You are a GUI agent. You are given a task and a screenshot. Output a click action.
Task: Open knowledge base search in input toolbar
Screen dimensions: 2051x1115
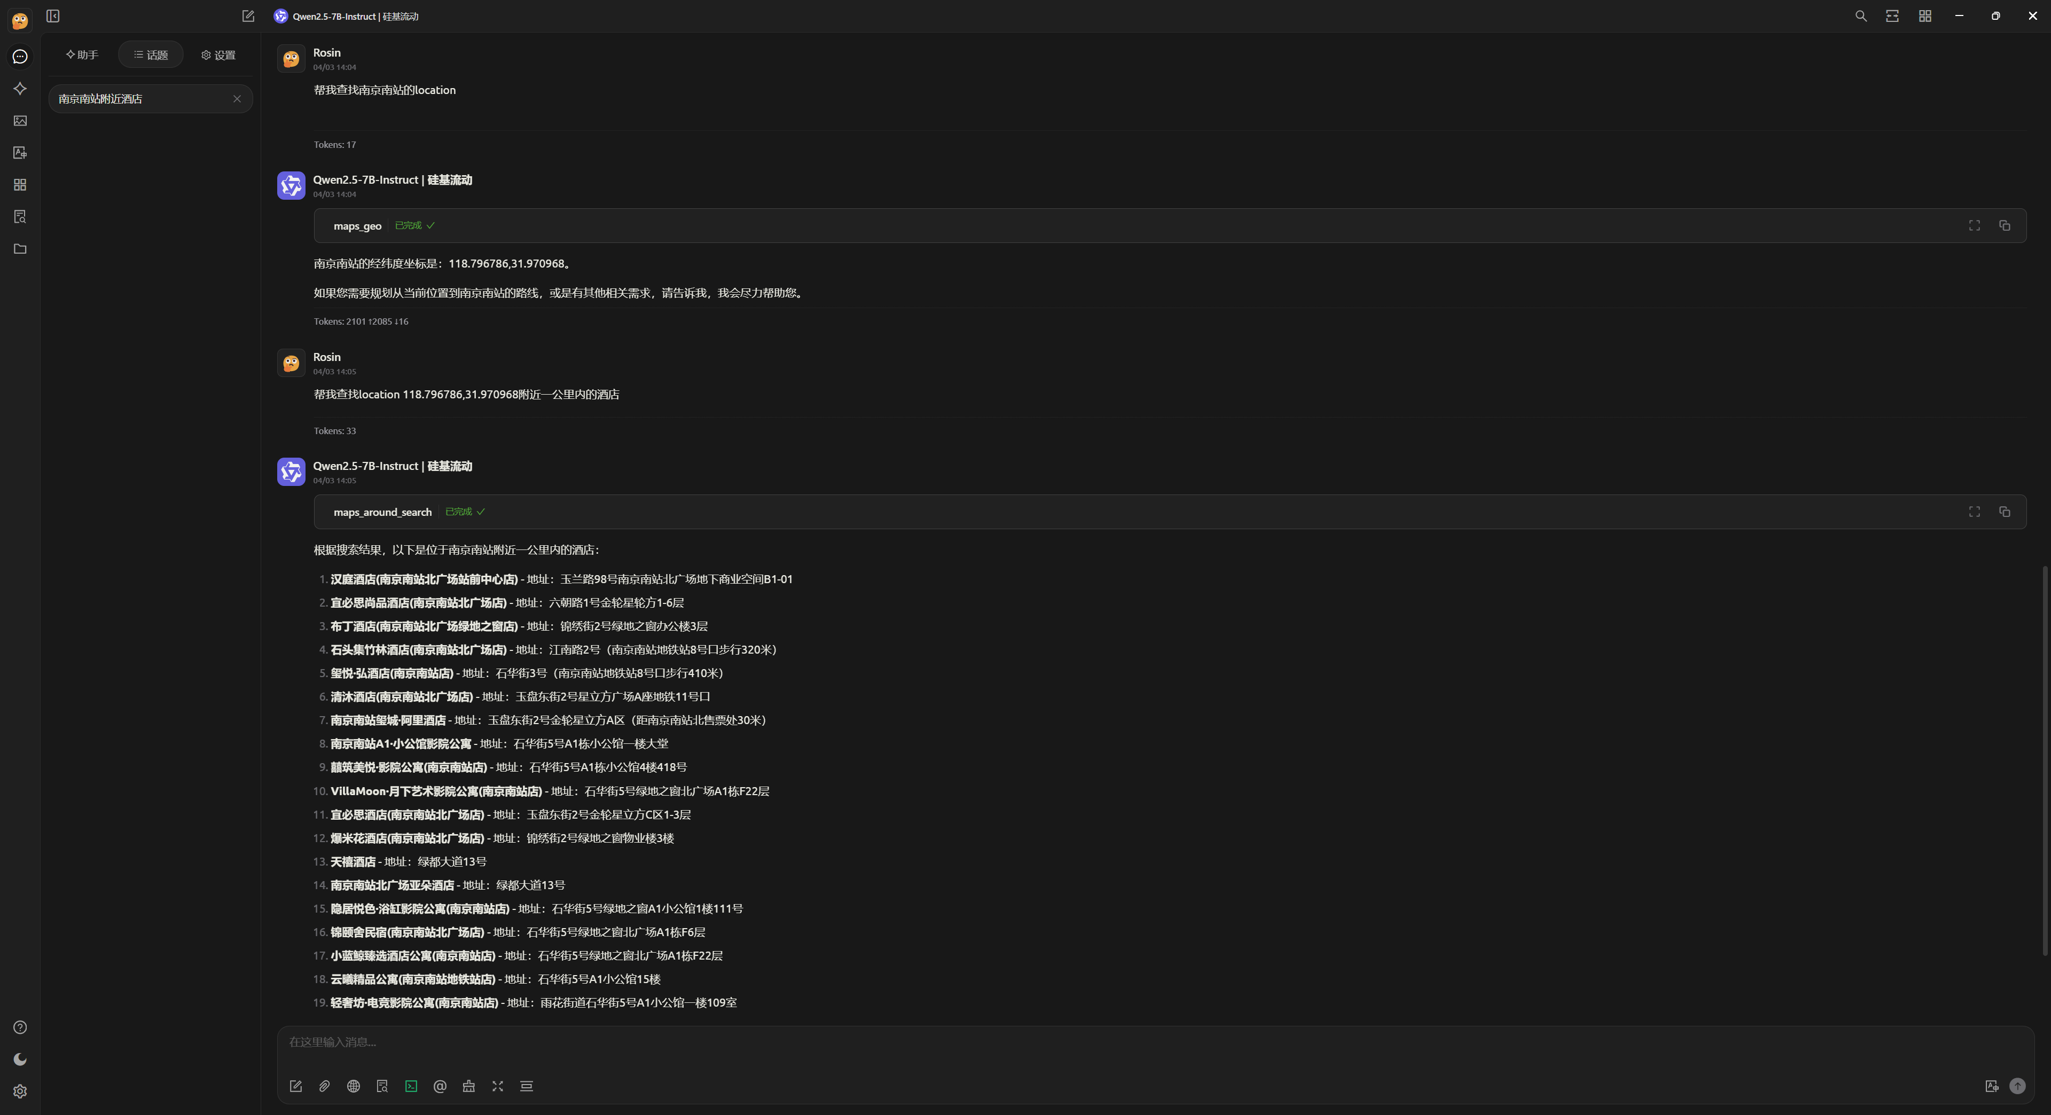pyautogui.click(x=382, y=1086)
